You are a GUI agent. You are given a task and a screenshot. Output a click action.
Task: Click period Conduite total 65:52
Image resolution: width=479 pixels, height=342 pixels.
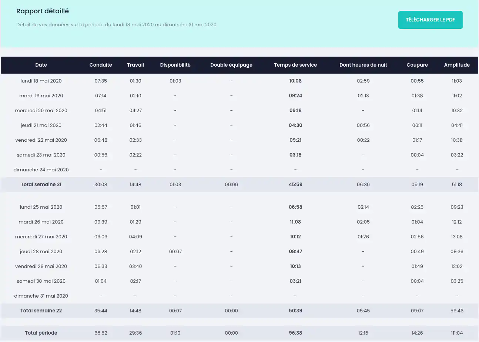click(x=101, y=333)
